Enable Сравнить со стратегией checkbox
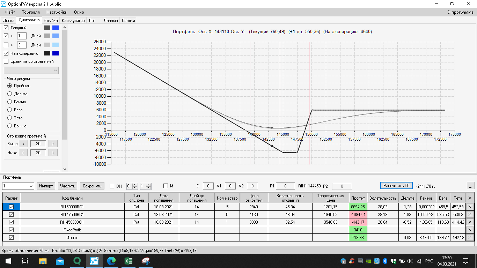 click(6, 61)
